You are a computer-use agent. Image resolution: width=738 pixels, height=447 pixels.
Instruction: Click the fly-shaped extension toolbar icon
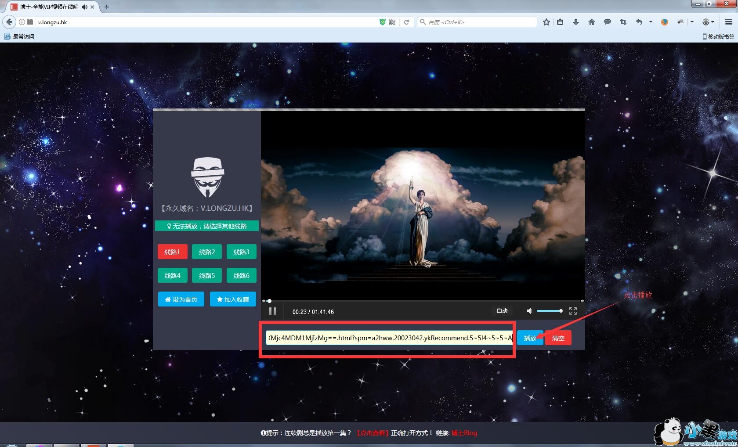click(680, 22)
